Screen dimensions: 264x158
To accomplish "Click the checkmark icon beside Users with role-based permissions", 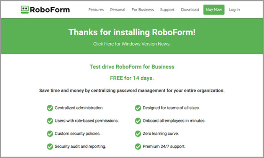I will (50, 121).
